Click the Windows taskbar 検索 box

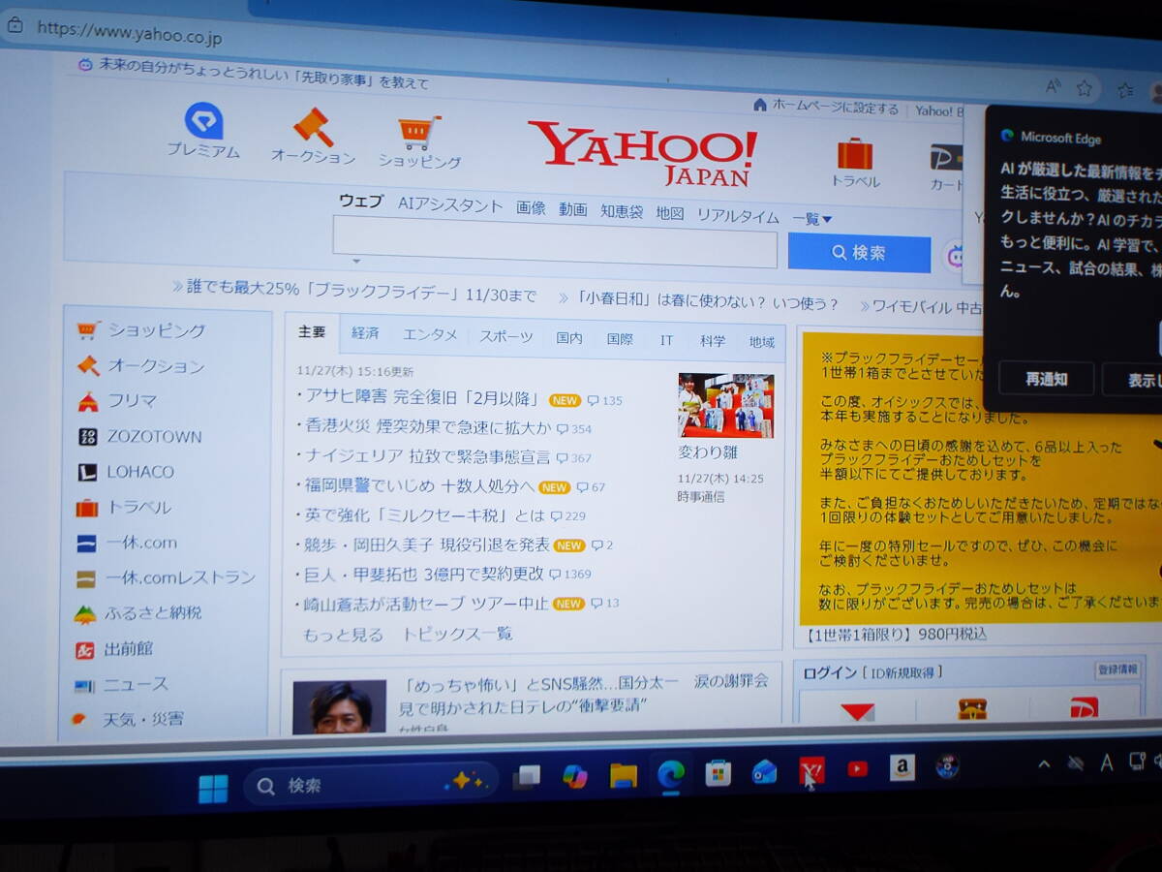coord(372,785)
